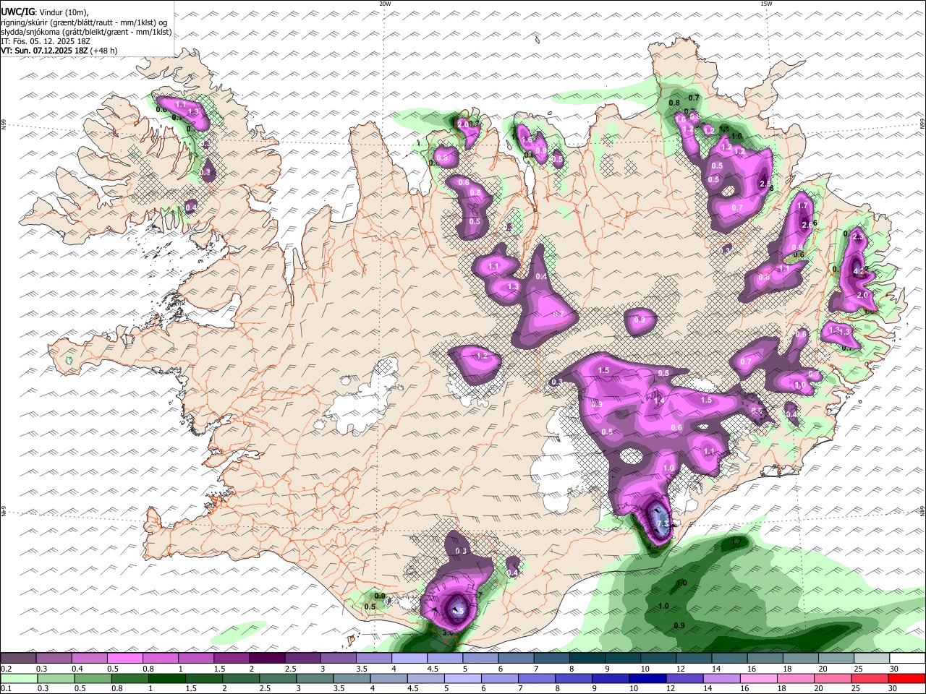The height and width of the screenshot is (694, 926).
Task: Click the white 30 snow legend swatch
Action: pyautogui.click(x=907, y=659)
